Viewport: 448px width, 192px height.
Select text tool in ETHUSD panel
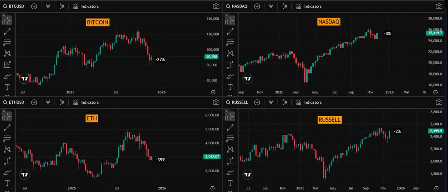(x=7, y=183)
